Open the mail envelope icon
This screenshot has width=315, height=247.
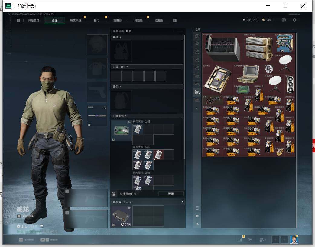(284, 20)
